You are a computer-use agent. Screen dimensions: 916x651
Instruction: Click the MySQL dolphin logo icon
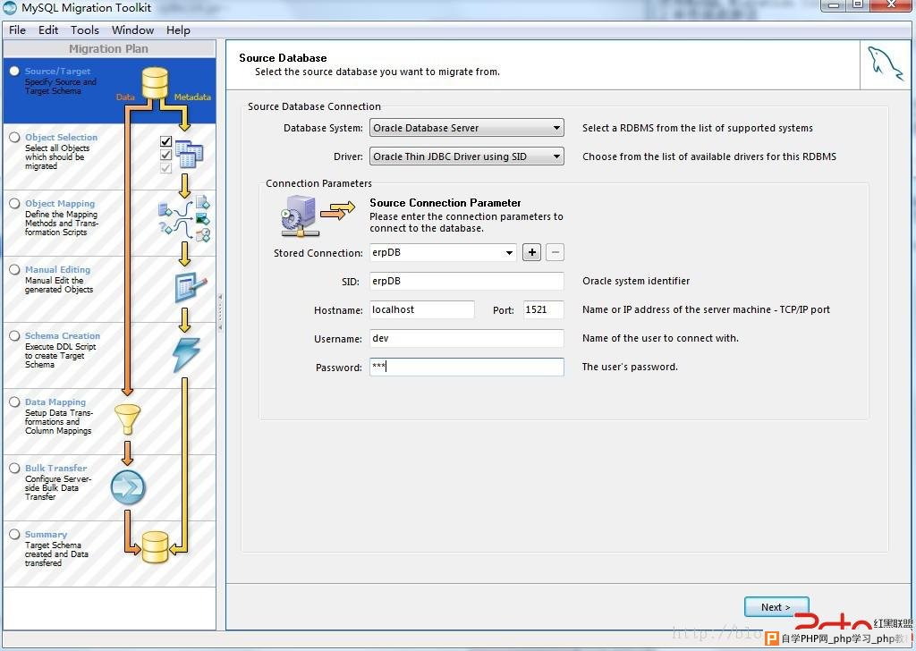click(x=885, y=63)
